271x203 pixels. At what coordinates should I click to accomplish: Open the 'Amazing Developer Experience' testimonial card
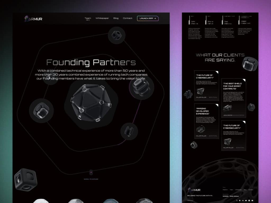click(x=206, y=121)
